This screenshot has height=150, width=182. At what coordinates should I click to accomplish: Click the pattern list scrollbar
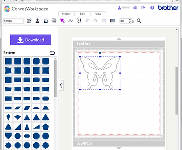(55, 78)
